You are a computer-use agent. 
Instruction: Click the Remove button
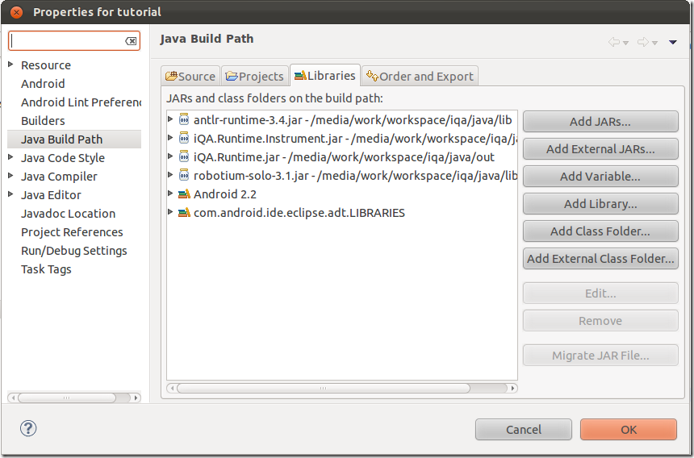600,320
